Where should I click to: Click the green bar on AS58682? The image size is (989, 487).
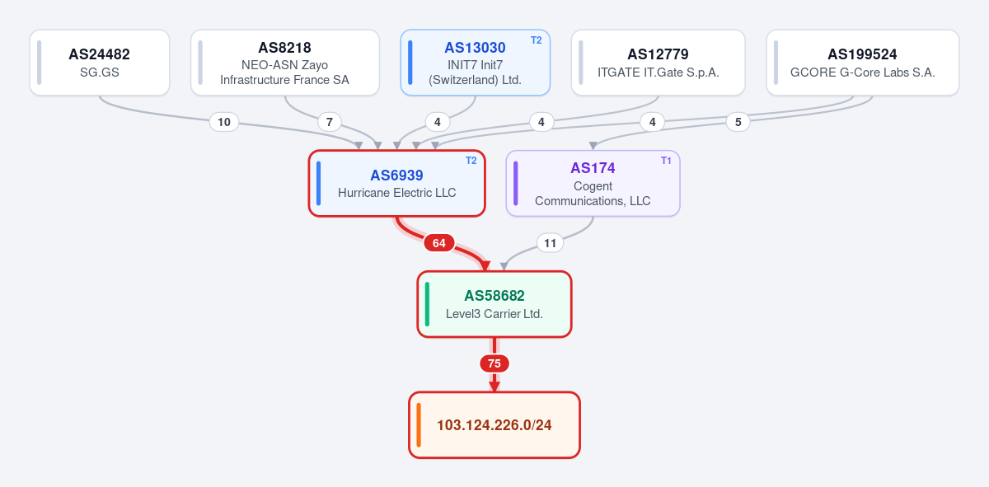(x=427, y=304)
